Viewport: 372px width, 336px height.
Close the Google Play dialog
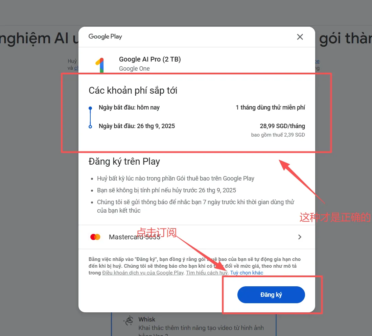[x=300, y=37]
